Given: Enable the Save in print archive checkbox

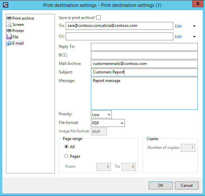Looking at the screenshot, I should tap(99, 18).
